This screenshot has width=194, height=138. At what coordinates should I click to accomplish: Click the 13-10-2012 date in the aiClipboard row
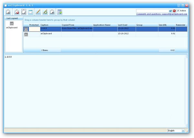(123, 34)
